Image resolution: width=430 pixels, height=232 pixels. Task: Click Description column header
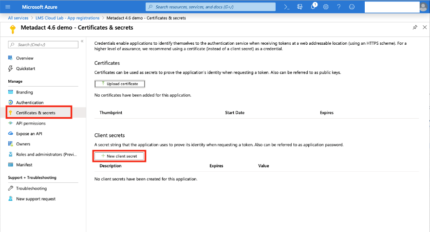(x=111, y=166)
